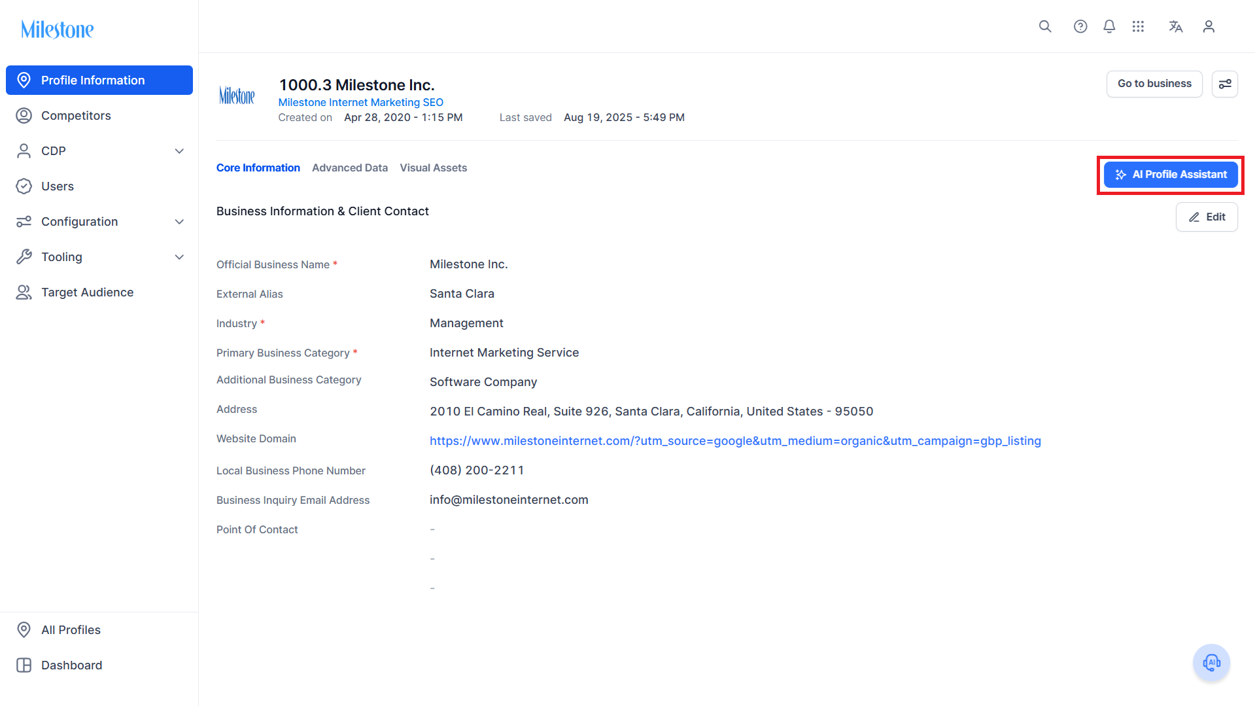Click the Business Information & Client Contact heading
Screen dimensions: 1255x706
pos(322,211)
